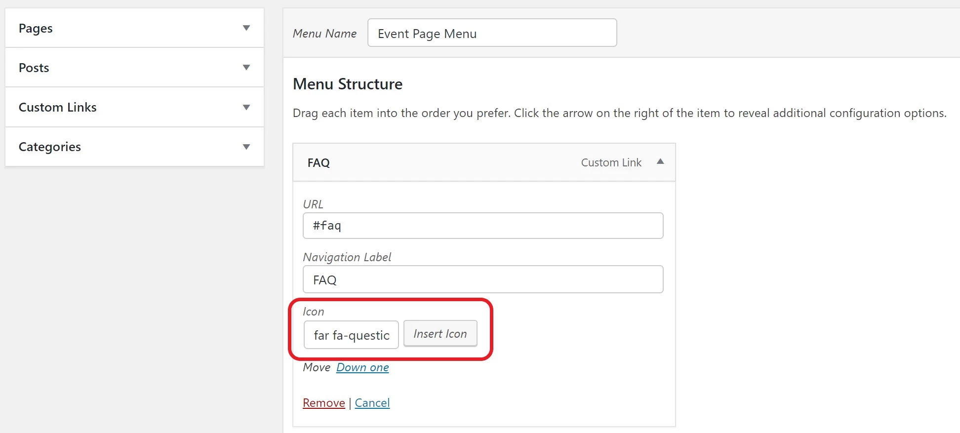The height and width of the screenshot is (433, 960).
Task: Expand the Pages panel arrow
Action: point(246,28)
